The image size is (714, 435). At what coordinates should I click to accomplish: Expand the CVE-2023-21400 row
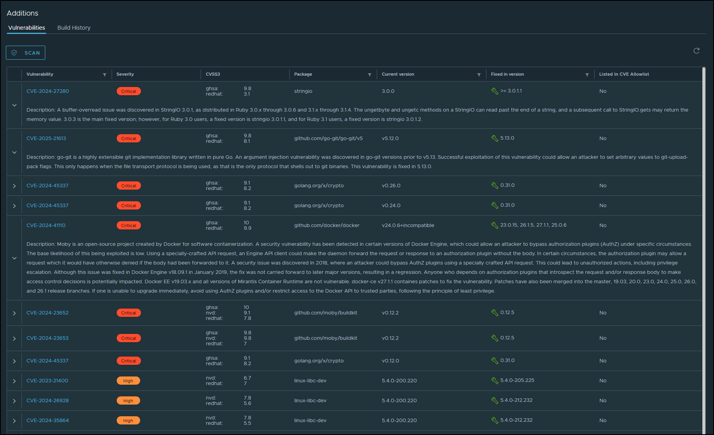(14, 381)
